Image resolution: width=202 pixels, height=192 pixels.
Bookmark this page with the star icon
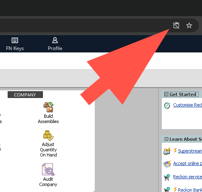(189, 25)
